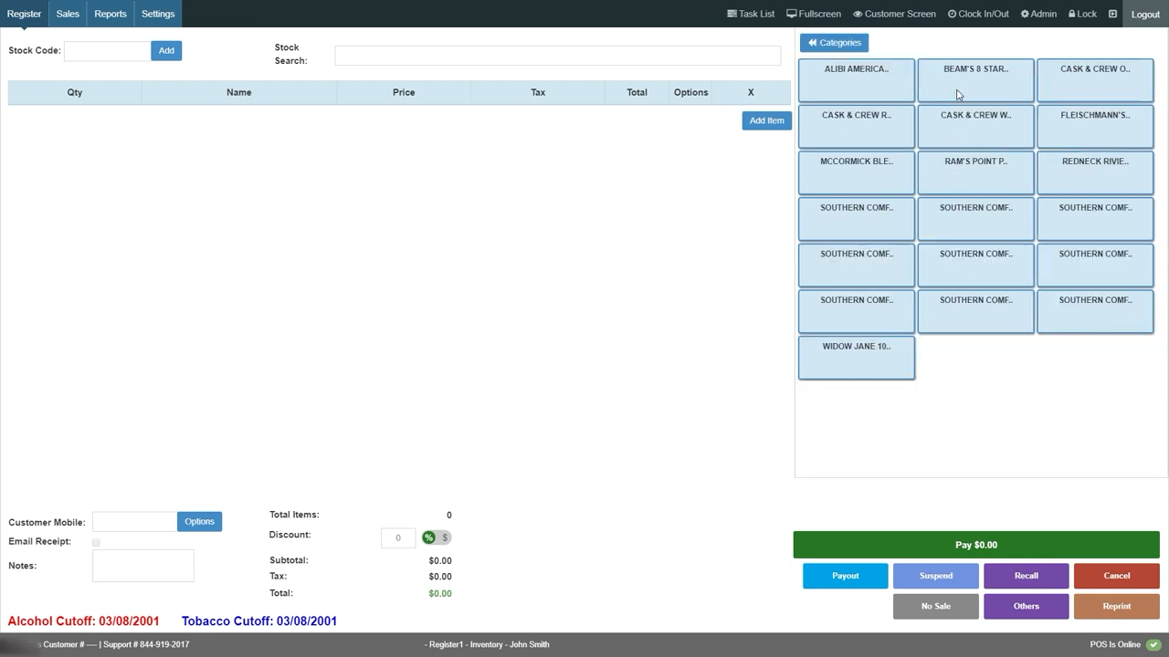Focus the Stock Code input field

(x=108, y=51)
